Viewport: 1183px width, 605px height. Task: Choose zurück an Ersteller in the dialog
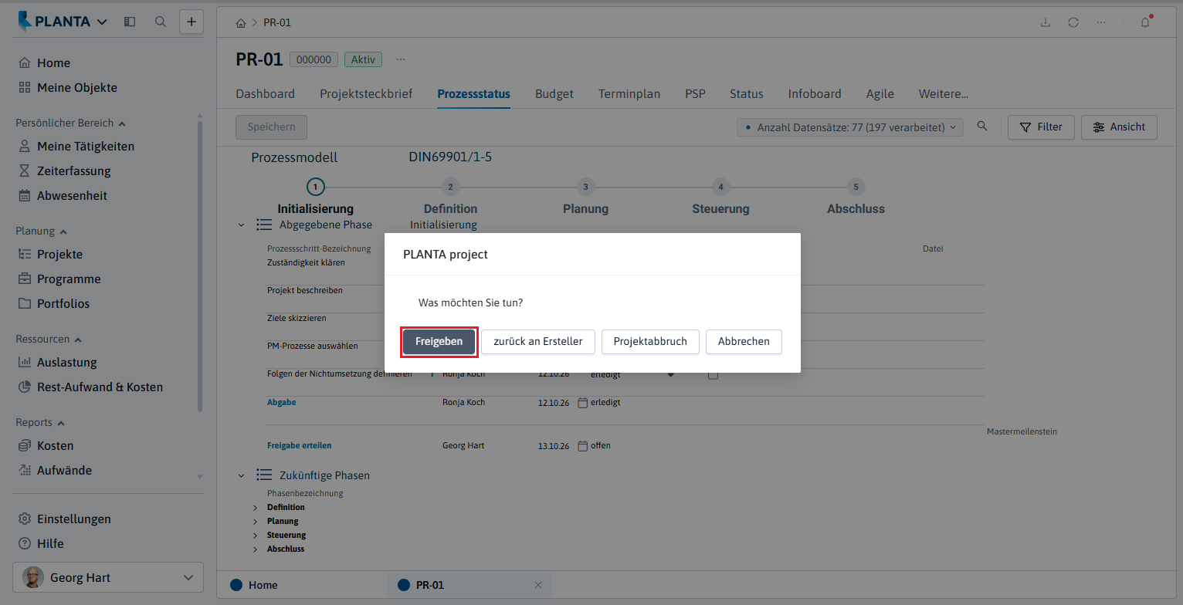(x=538, y=342)
